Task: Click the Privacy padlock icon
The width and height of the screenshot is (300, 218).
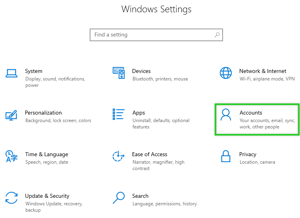Action: coord(226,156)
